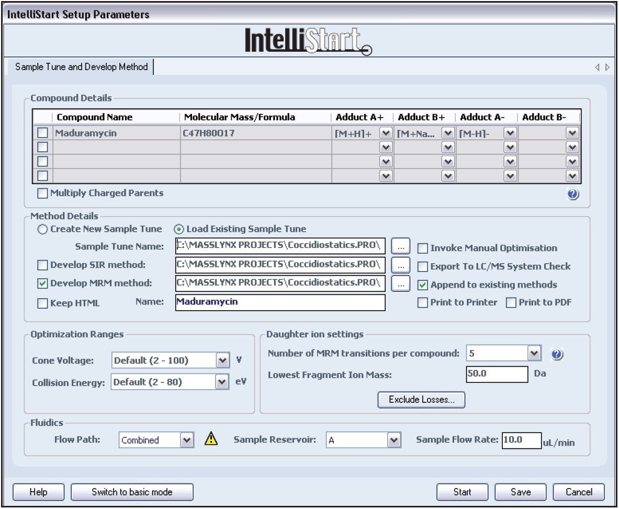The image size is (619, 509).
Task: Enable Develop SIR method checkbox
Action: click(42, 265)
